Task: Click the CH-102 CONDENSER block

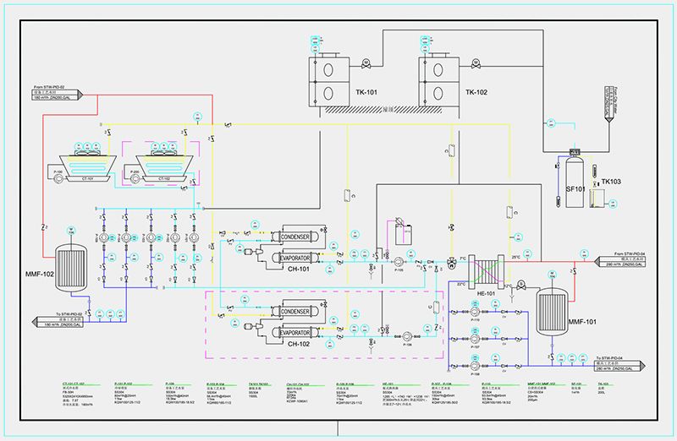Action: click(296, 312)
